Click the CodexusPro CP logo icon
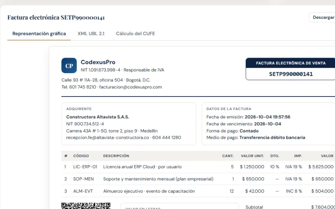Viewport: 335px width, 209px height. pos(69,66)
